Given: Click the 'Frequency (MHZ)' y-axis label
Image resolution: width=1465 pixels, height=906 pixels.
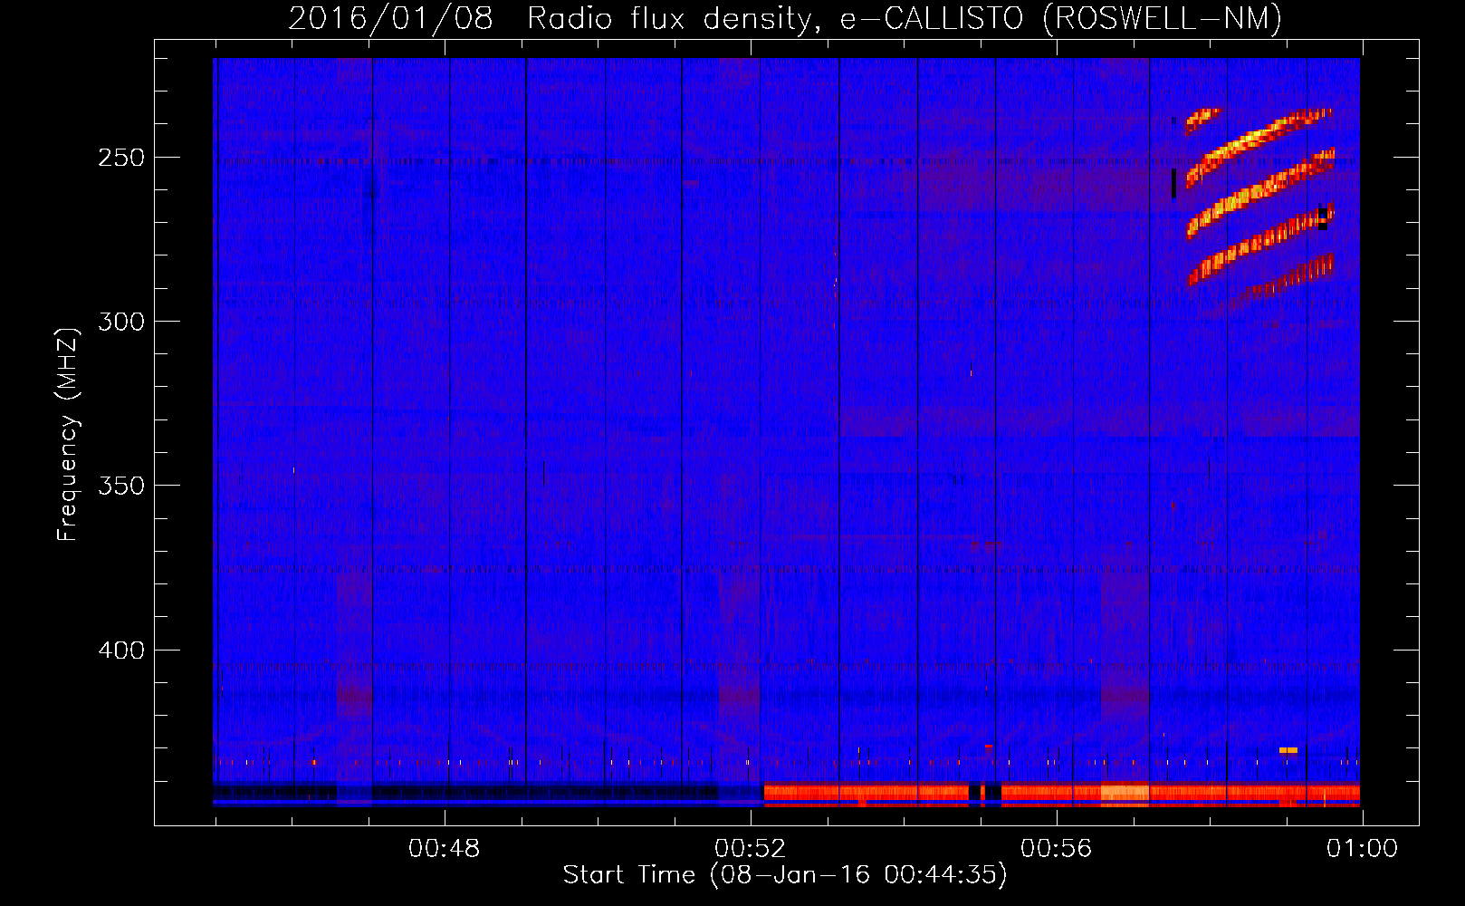Looking at the screenshot, I should pyautogui.click(x=68, y=435).
